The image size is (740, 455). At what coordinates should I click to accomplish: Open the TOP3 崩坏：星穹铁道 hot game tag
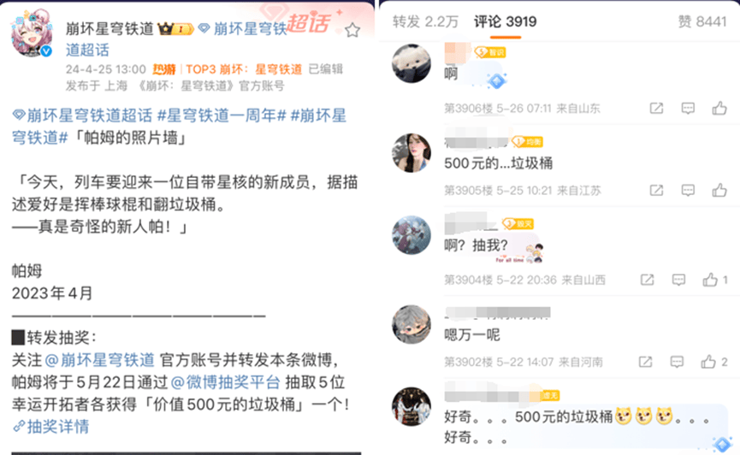point(244,69)
